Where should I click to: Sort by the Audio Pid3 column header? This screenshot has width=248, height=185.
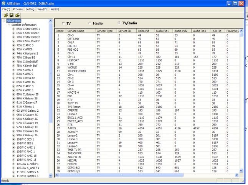201,31
